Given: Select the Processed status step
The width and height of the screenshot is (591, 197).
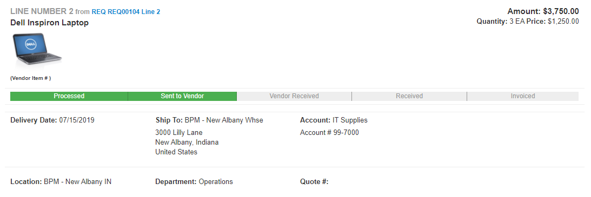Looking at the screenshot, I should (69, 96).
